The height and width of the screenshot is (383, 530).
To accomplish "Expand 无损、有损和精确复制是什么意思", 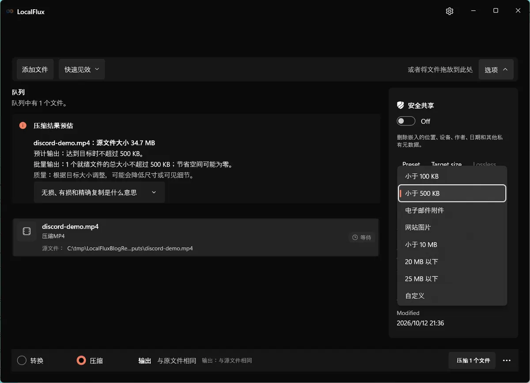I will [99, 193].
